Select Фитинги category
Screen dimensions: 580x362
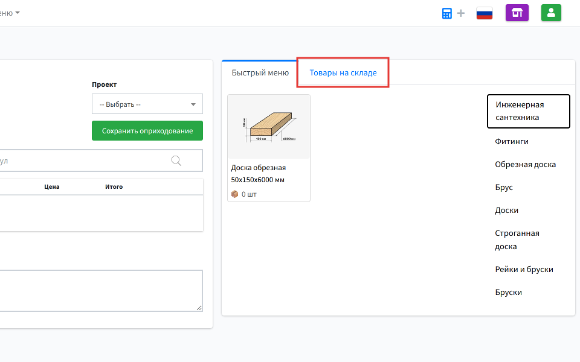point(512,141)
